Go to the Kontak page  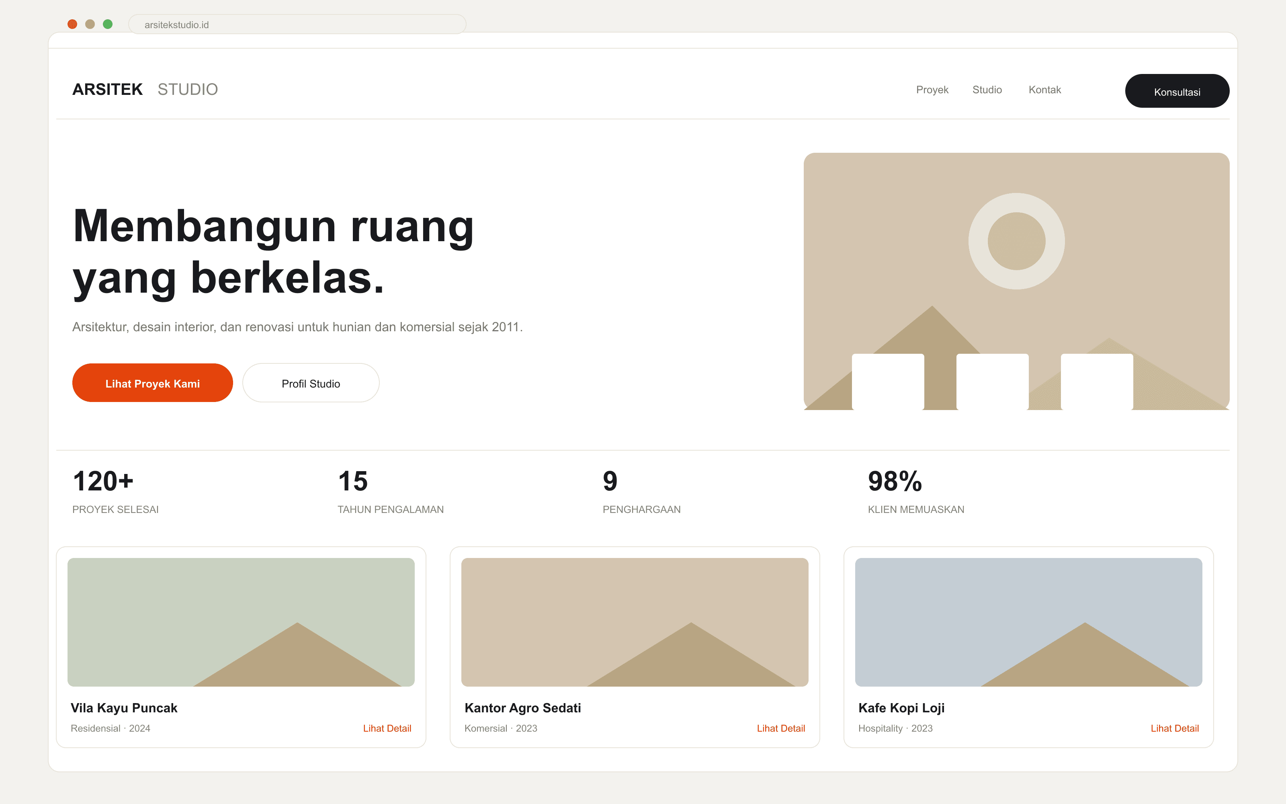(1045, 90)
